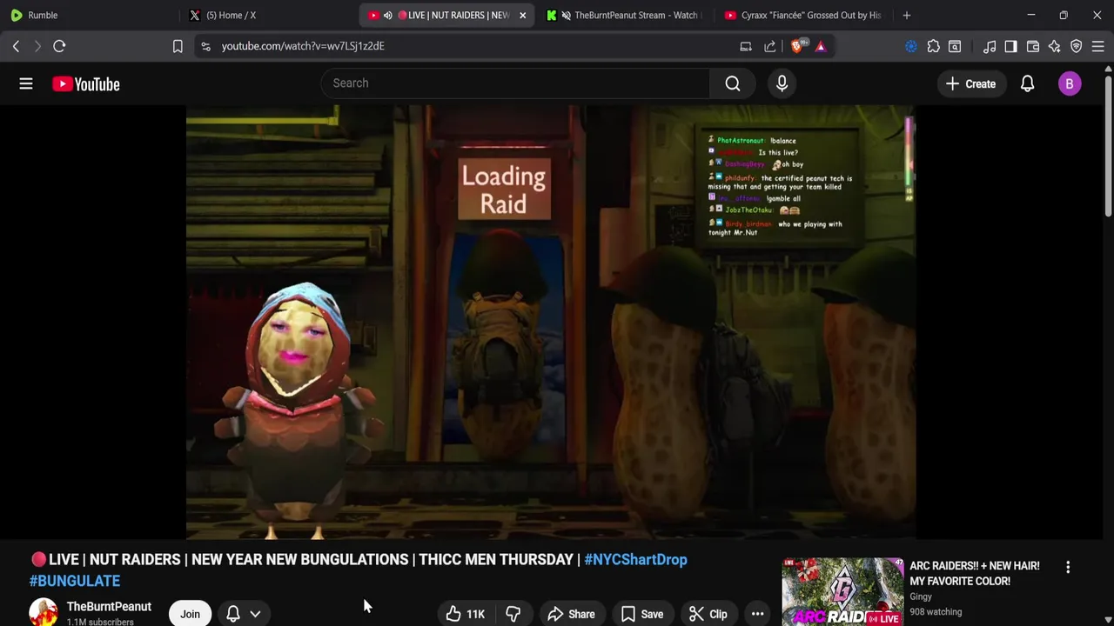This screenshot has width=1114, height=626.
Task: Click the Create video button
Action: click(970, 83)
